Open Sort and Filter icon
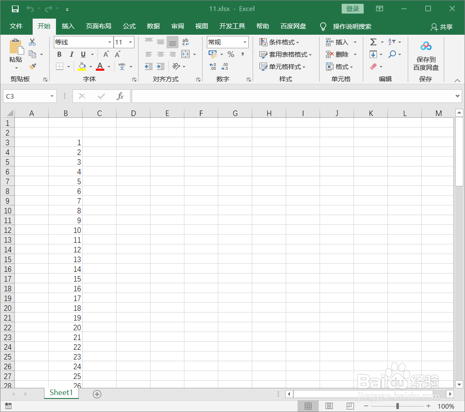The height and width of the screenshot is (412, 465). pos(392,42)
